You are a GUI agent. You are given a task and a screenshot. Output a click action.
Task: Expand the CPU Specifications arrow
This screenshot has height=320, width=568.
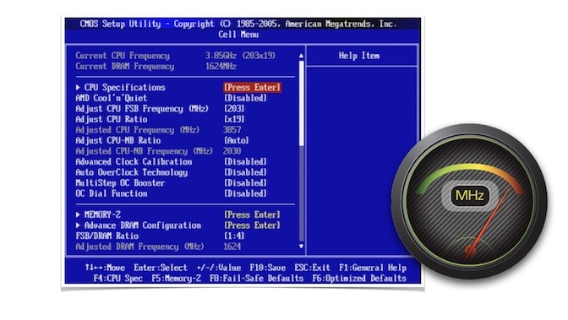pos(78,88)
